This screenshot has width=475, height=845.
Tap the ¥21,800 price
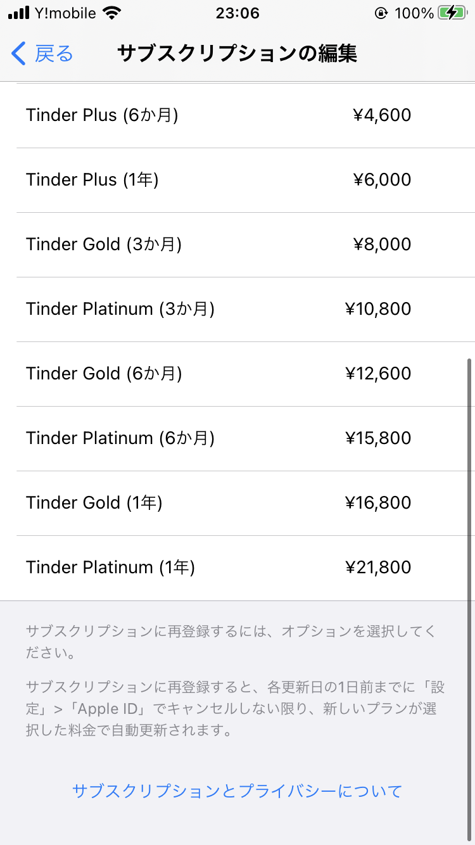378,568
